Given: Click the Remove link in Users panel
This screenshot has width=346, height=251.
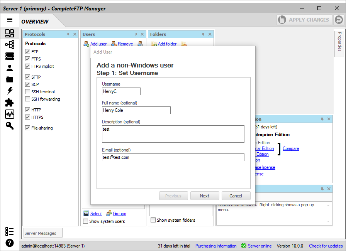Looking at the screenshot, I should 126,44.
